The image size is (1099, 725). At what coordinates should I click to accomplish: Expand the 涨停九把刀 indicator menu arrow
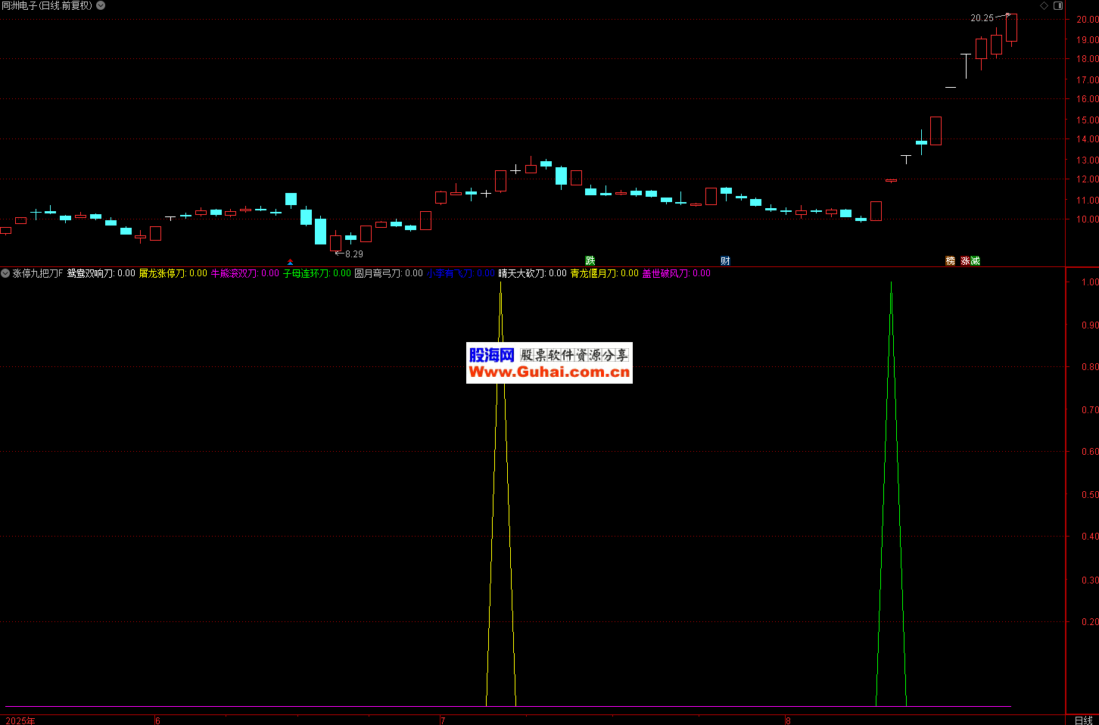[x=5, y=273]
